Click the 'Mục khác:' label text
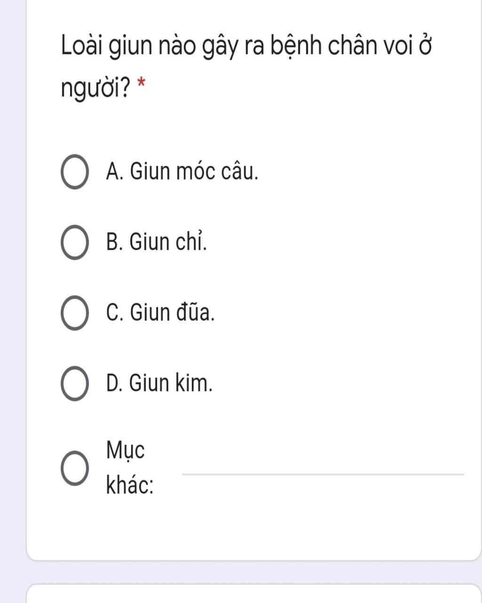The height and width of the screenshot is (603, 482). tap(130, 468)
